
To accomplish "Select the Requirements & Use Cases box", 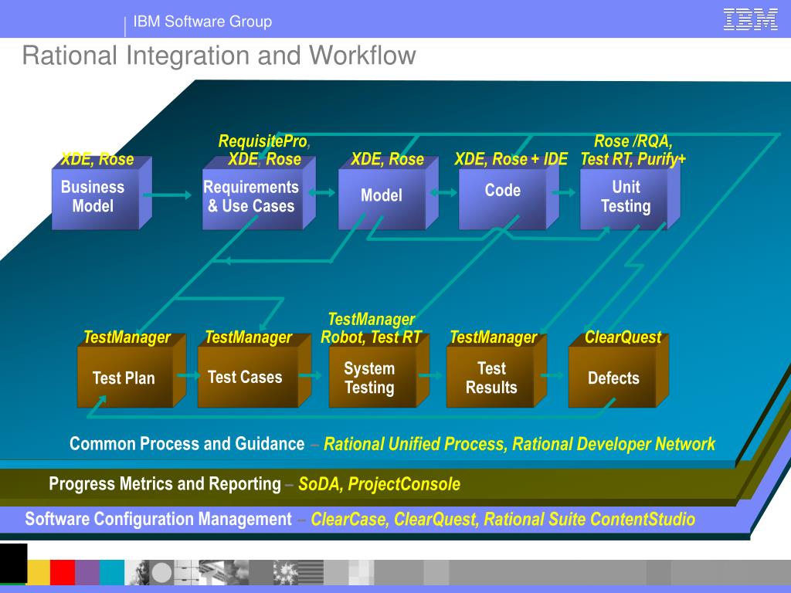I will tap(259, 193).
